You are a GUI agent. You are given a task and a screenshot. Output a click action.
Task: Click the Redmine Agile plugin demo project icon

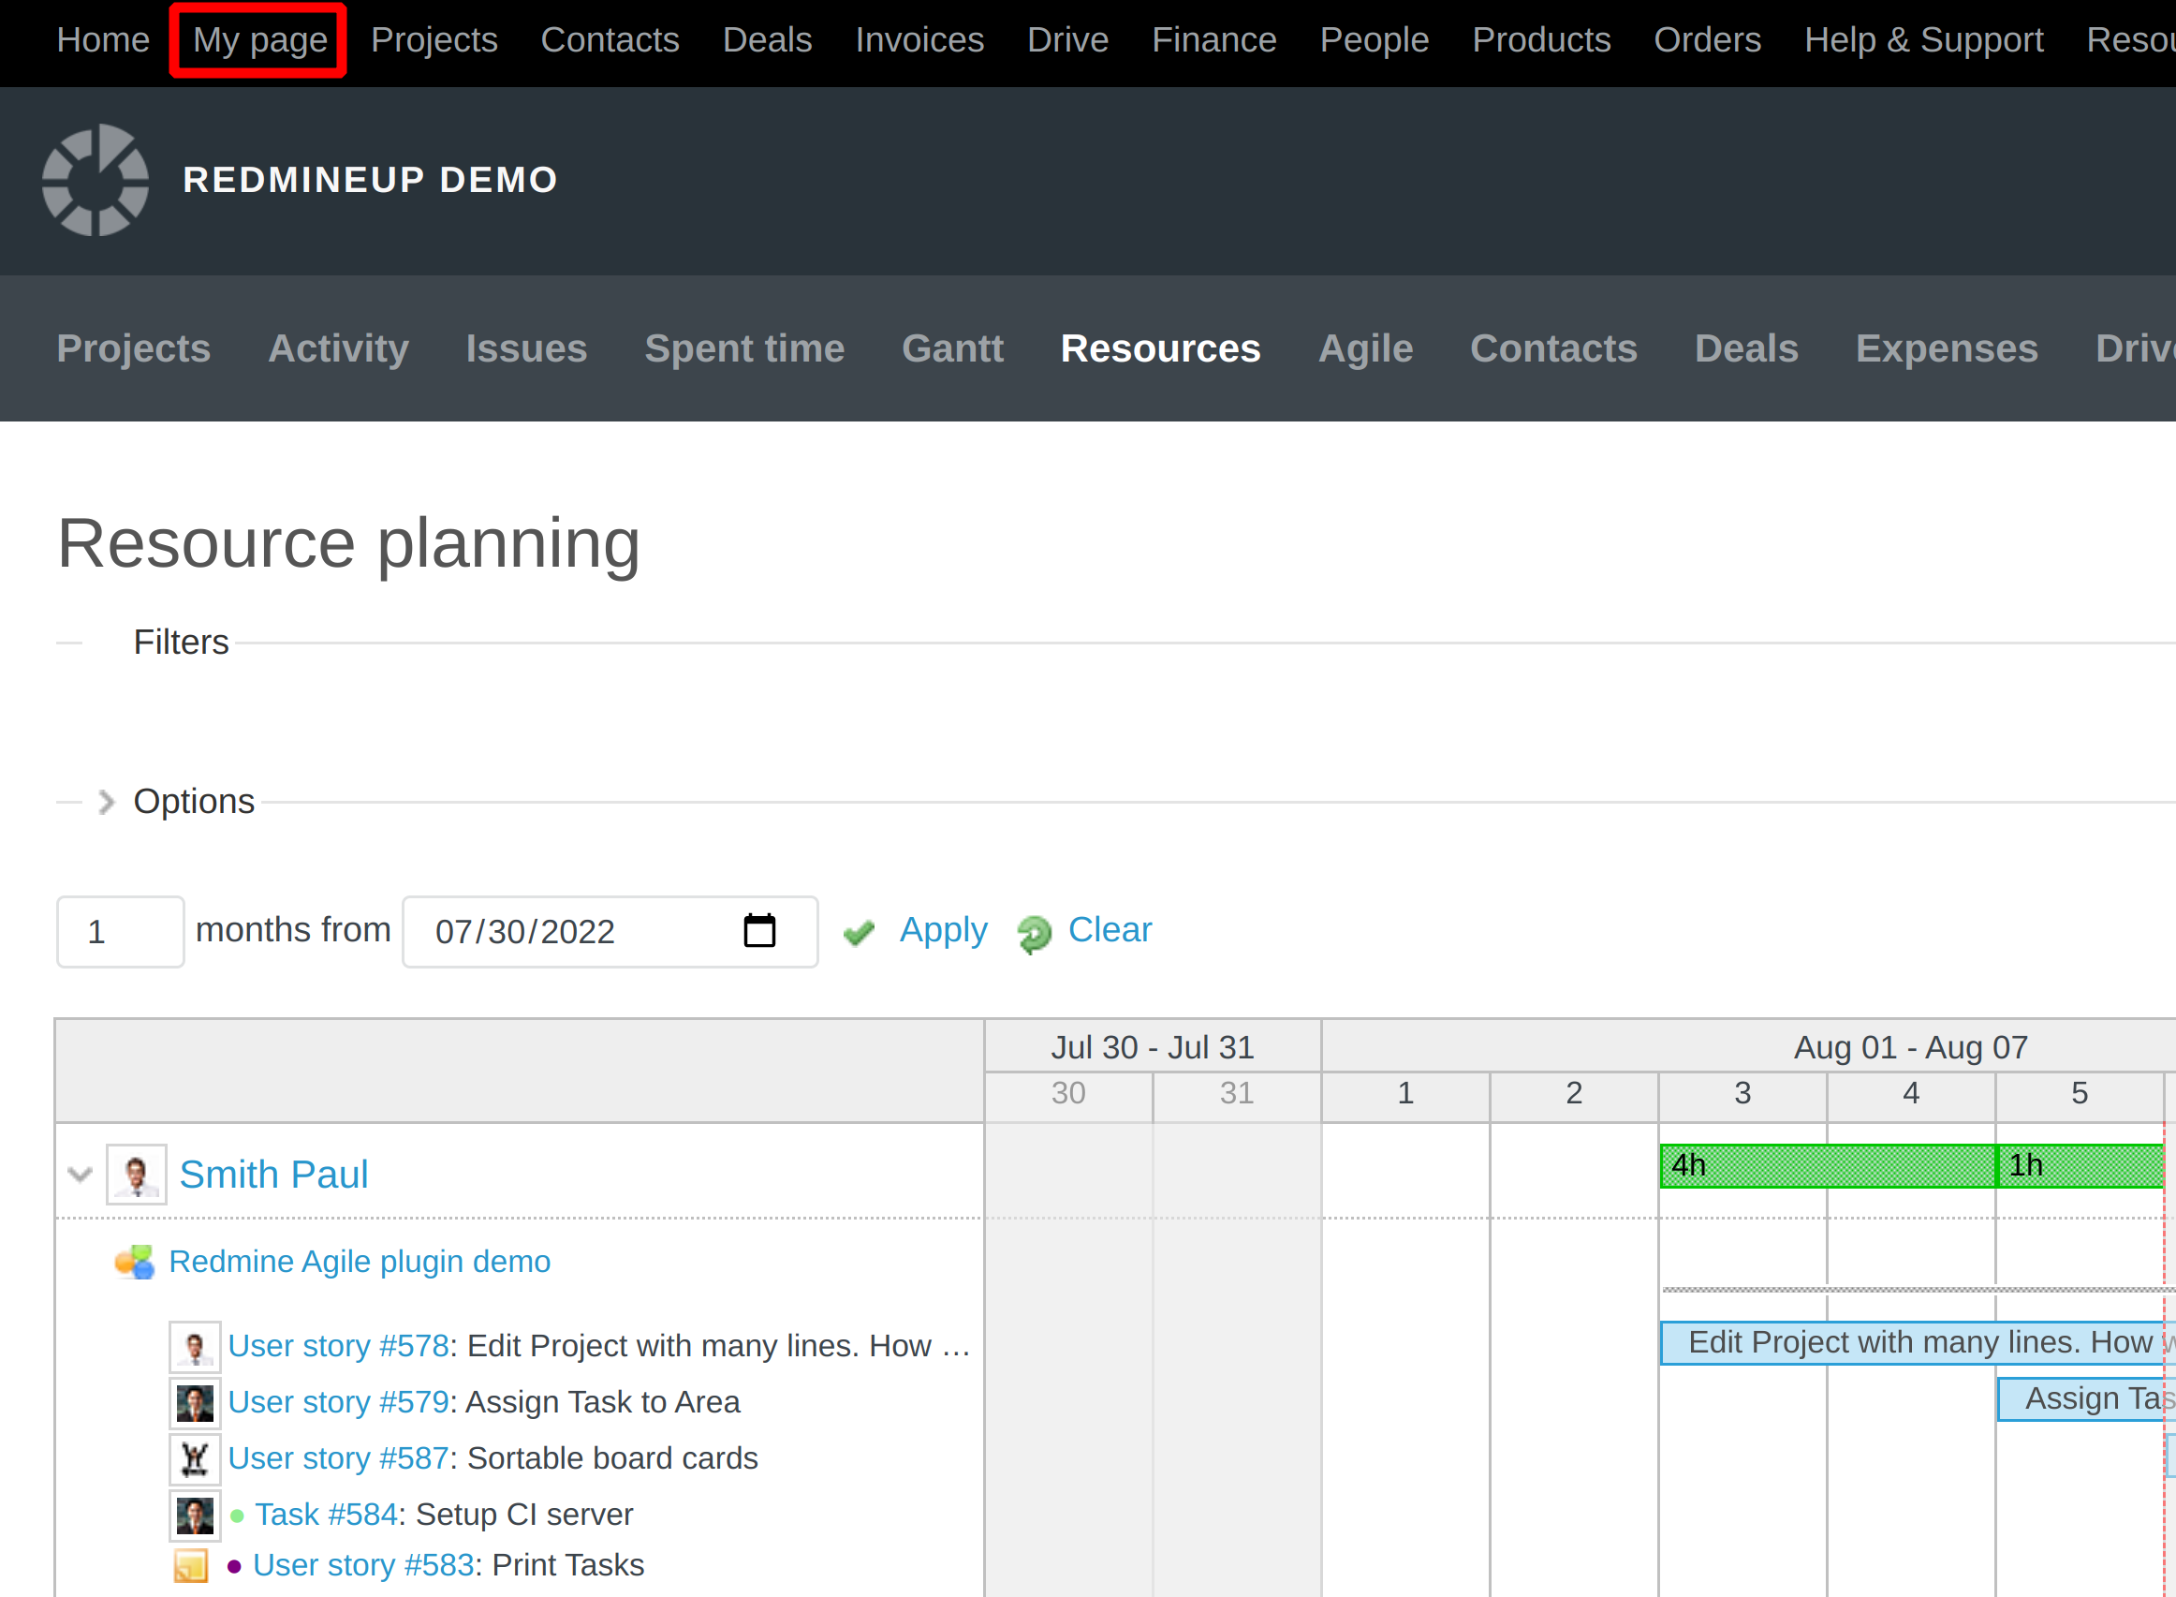(x=133, y=1261)
